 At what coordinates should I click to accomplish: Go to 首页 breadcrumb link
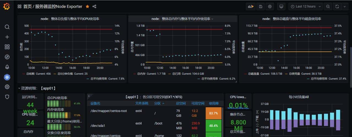point(28,7)
